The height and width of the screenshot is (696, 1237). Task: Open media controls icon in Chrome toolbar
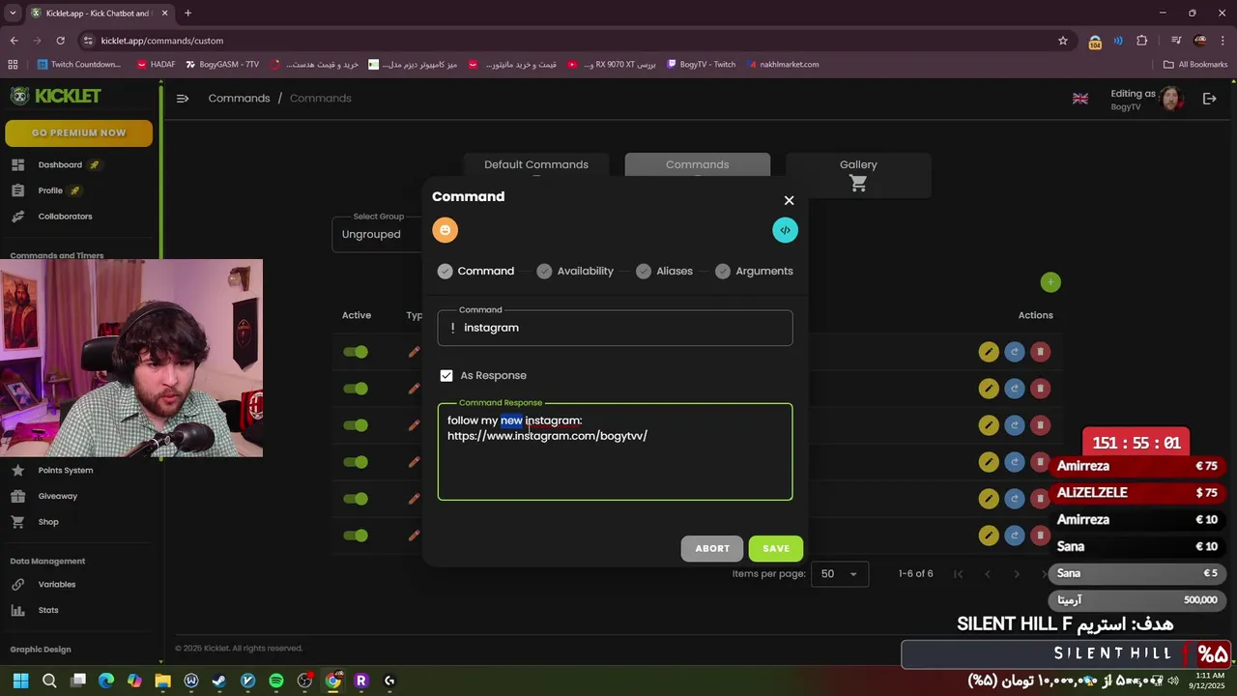(1176, 41)
